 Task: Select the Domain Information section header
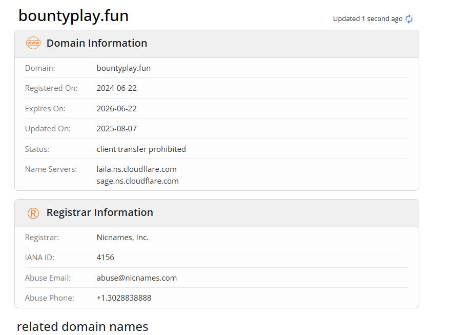96,44
